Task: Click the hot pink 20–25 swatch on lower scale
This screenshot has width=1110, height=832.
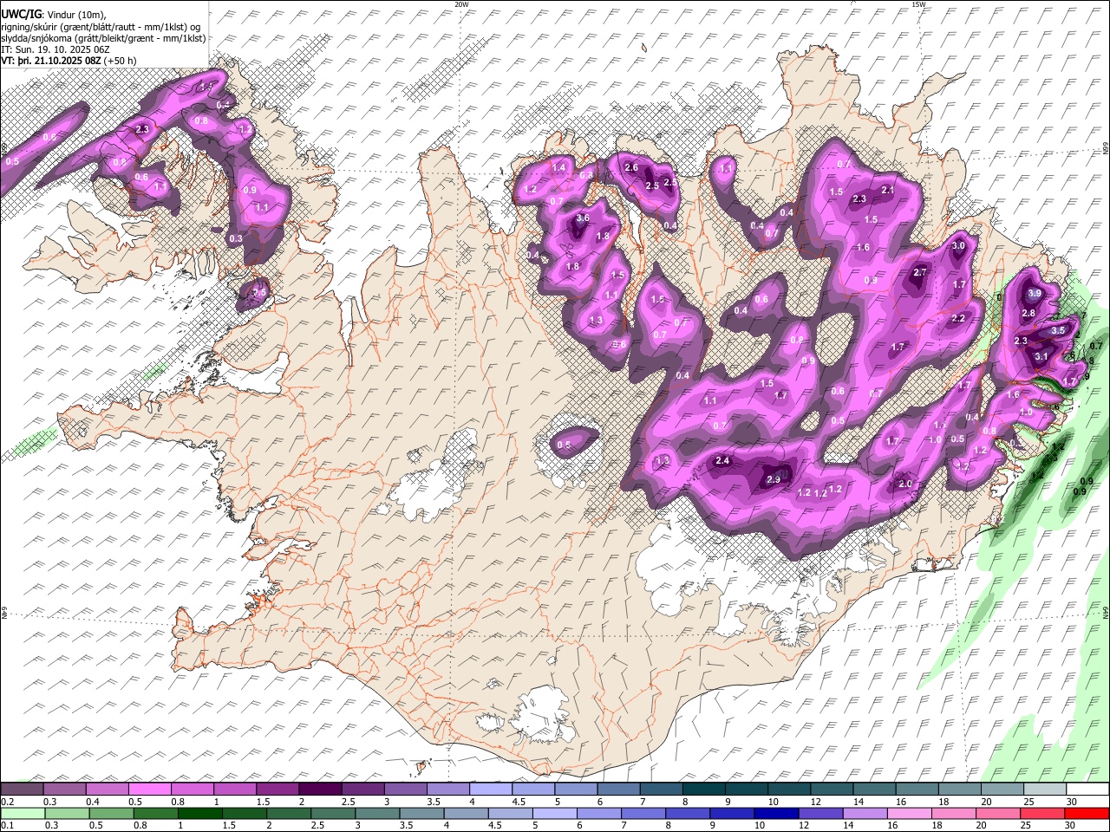Action: click(x=999, y=813)
